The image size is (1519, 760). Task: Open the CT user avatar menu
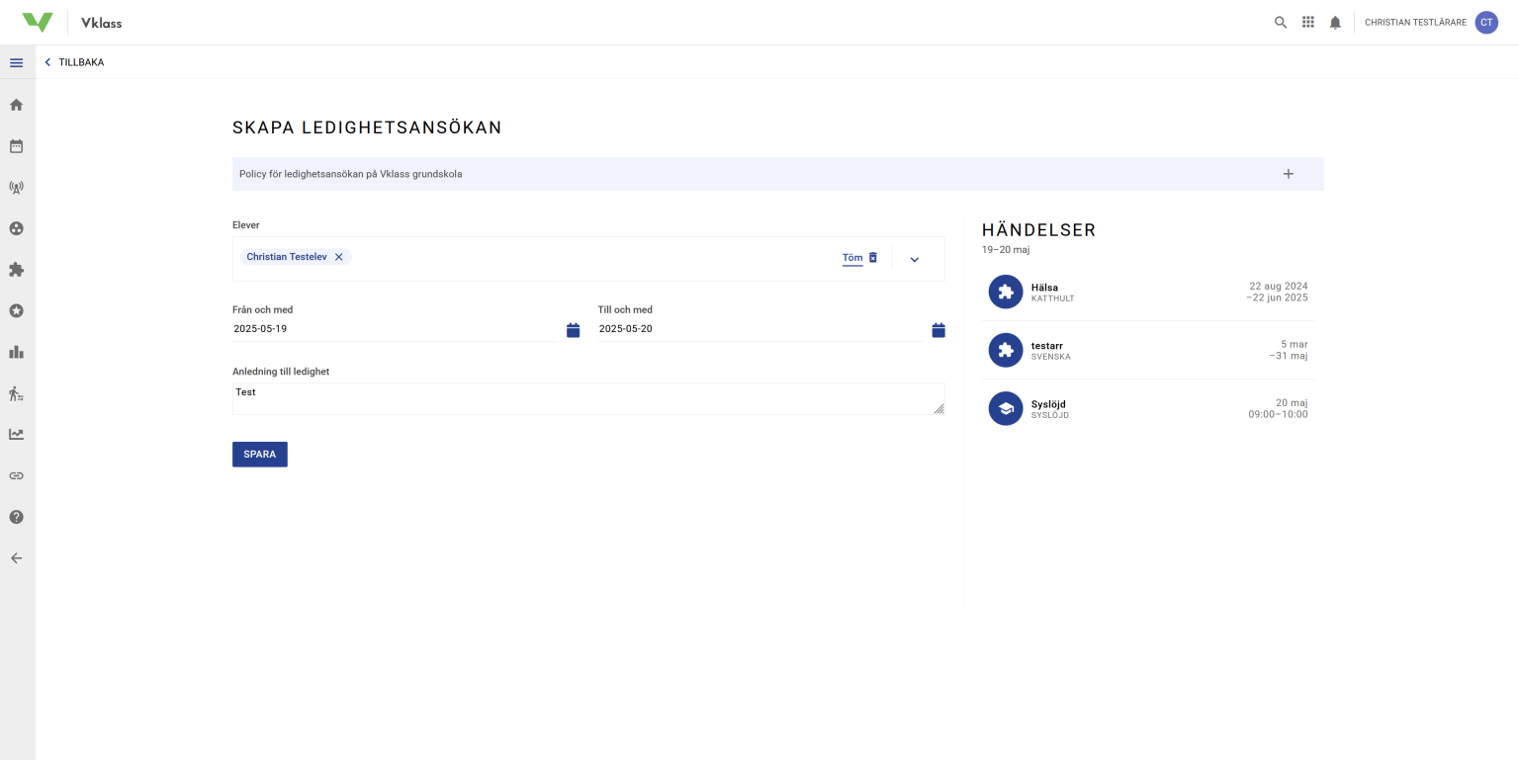[1485, 23]
